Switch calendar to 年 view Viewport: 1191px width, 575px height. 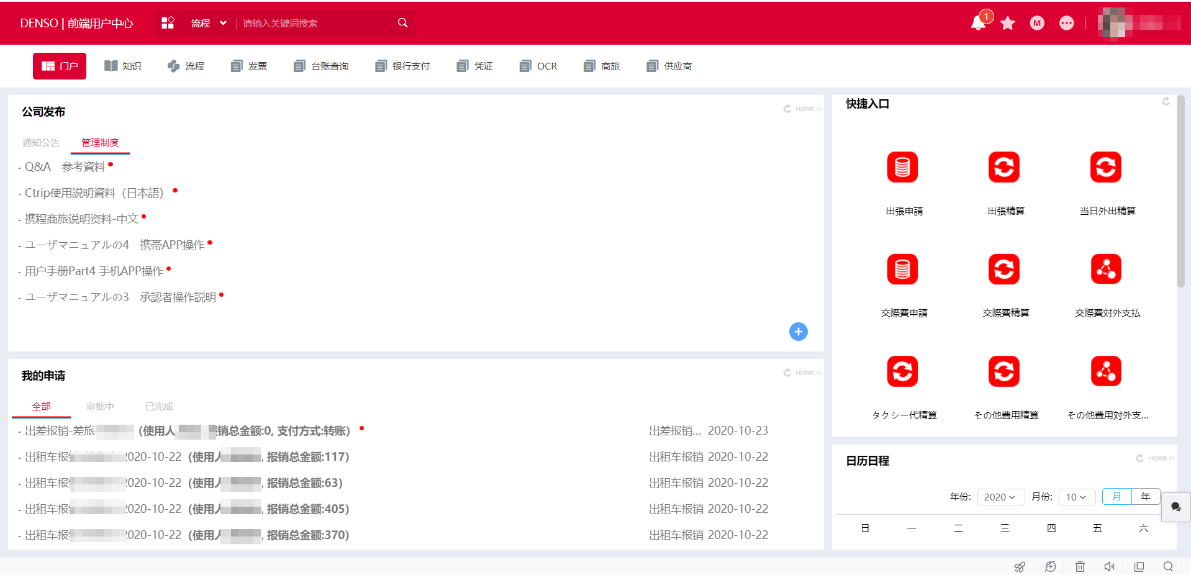[x=1146, y=497]
